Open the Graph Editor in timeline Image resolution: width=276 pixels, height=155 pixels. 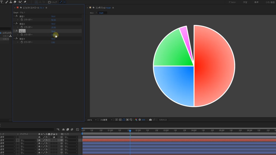(x=77, y=129)
